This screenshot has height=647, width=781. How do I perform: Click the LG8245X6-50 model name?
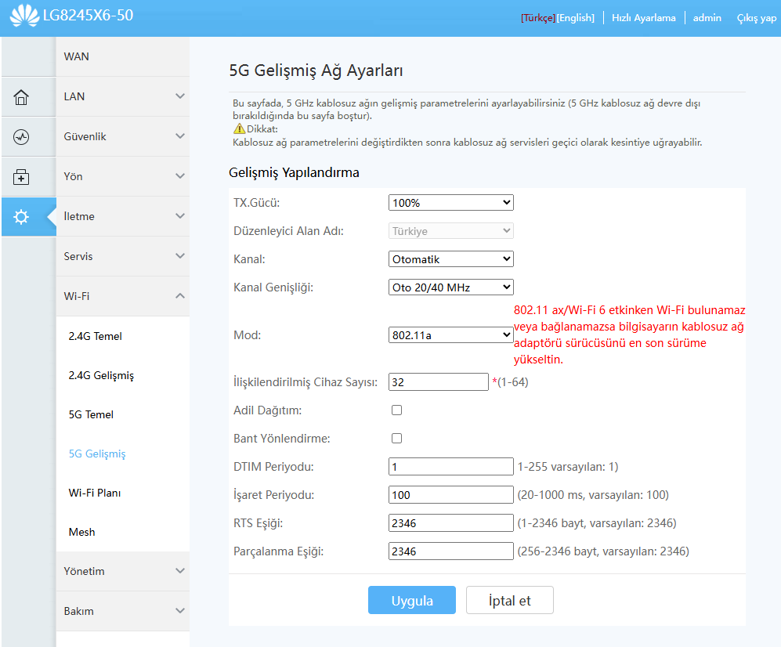click(x=89, y=15)
